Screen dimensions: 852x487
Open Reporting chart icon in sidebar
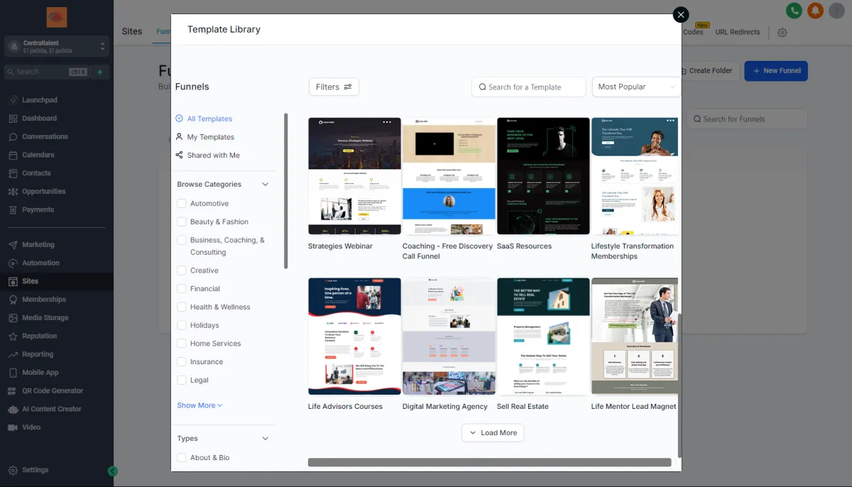pyautogui.click(x=13, y=355)
